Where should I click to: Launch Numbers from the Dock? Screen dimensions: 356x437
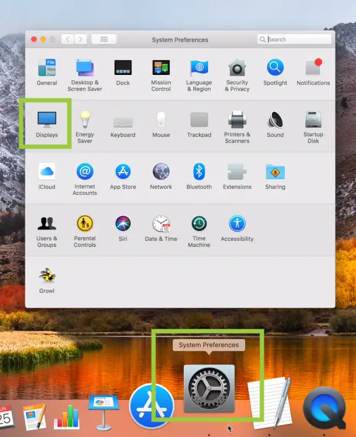(67, 417)
